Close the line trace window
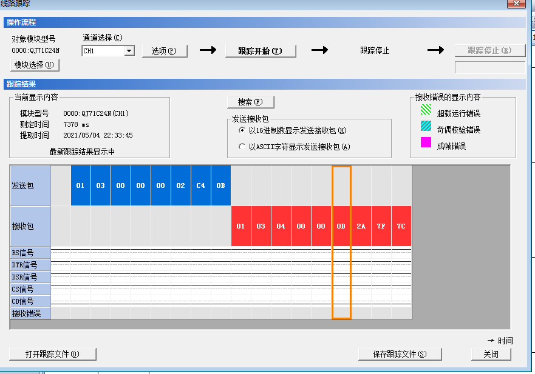The image size is (535, 374). click(x=516, y=4)
